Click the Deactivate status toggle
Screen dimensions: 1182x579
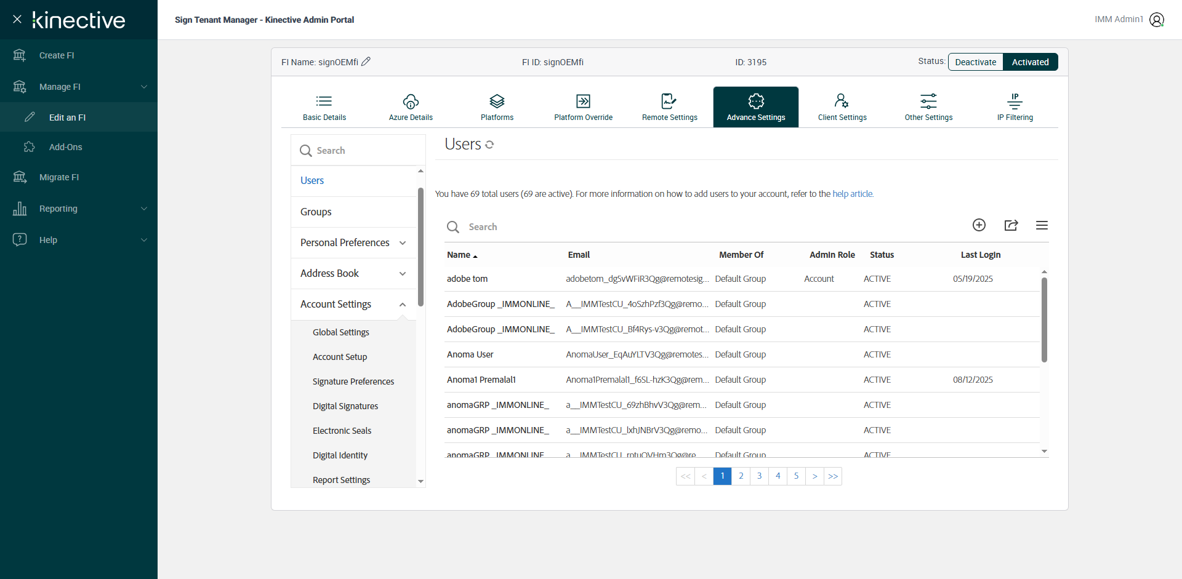pyautogui.click(x=975, y=62)
